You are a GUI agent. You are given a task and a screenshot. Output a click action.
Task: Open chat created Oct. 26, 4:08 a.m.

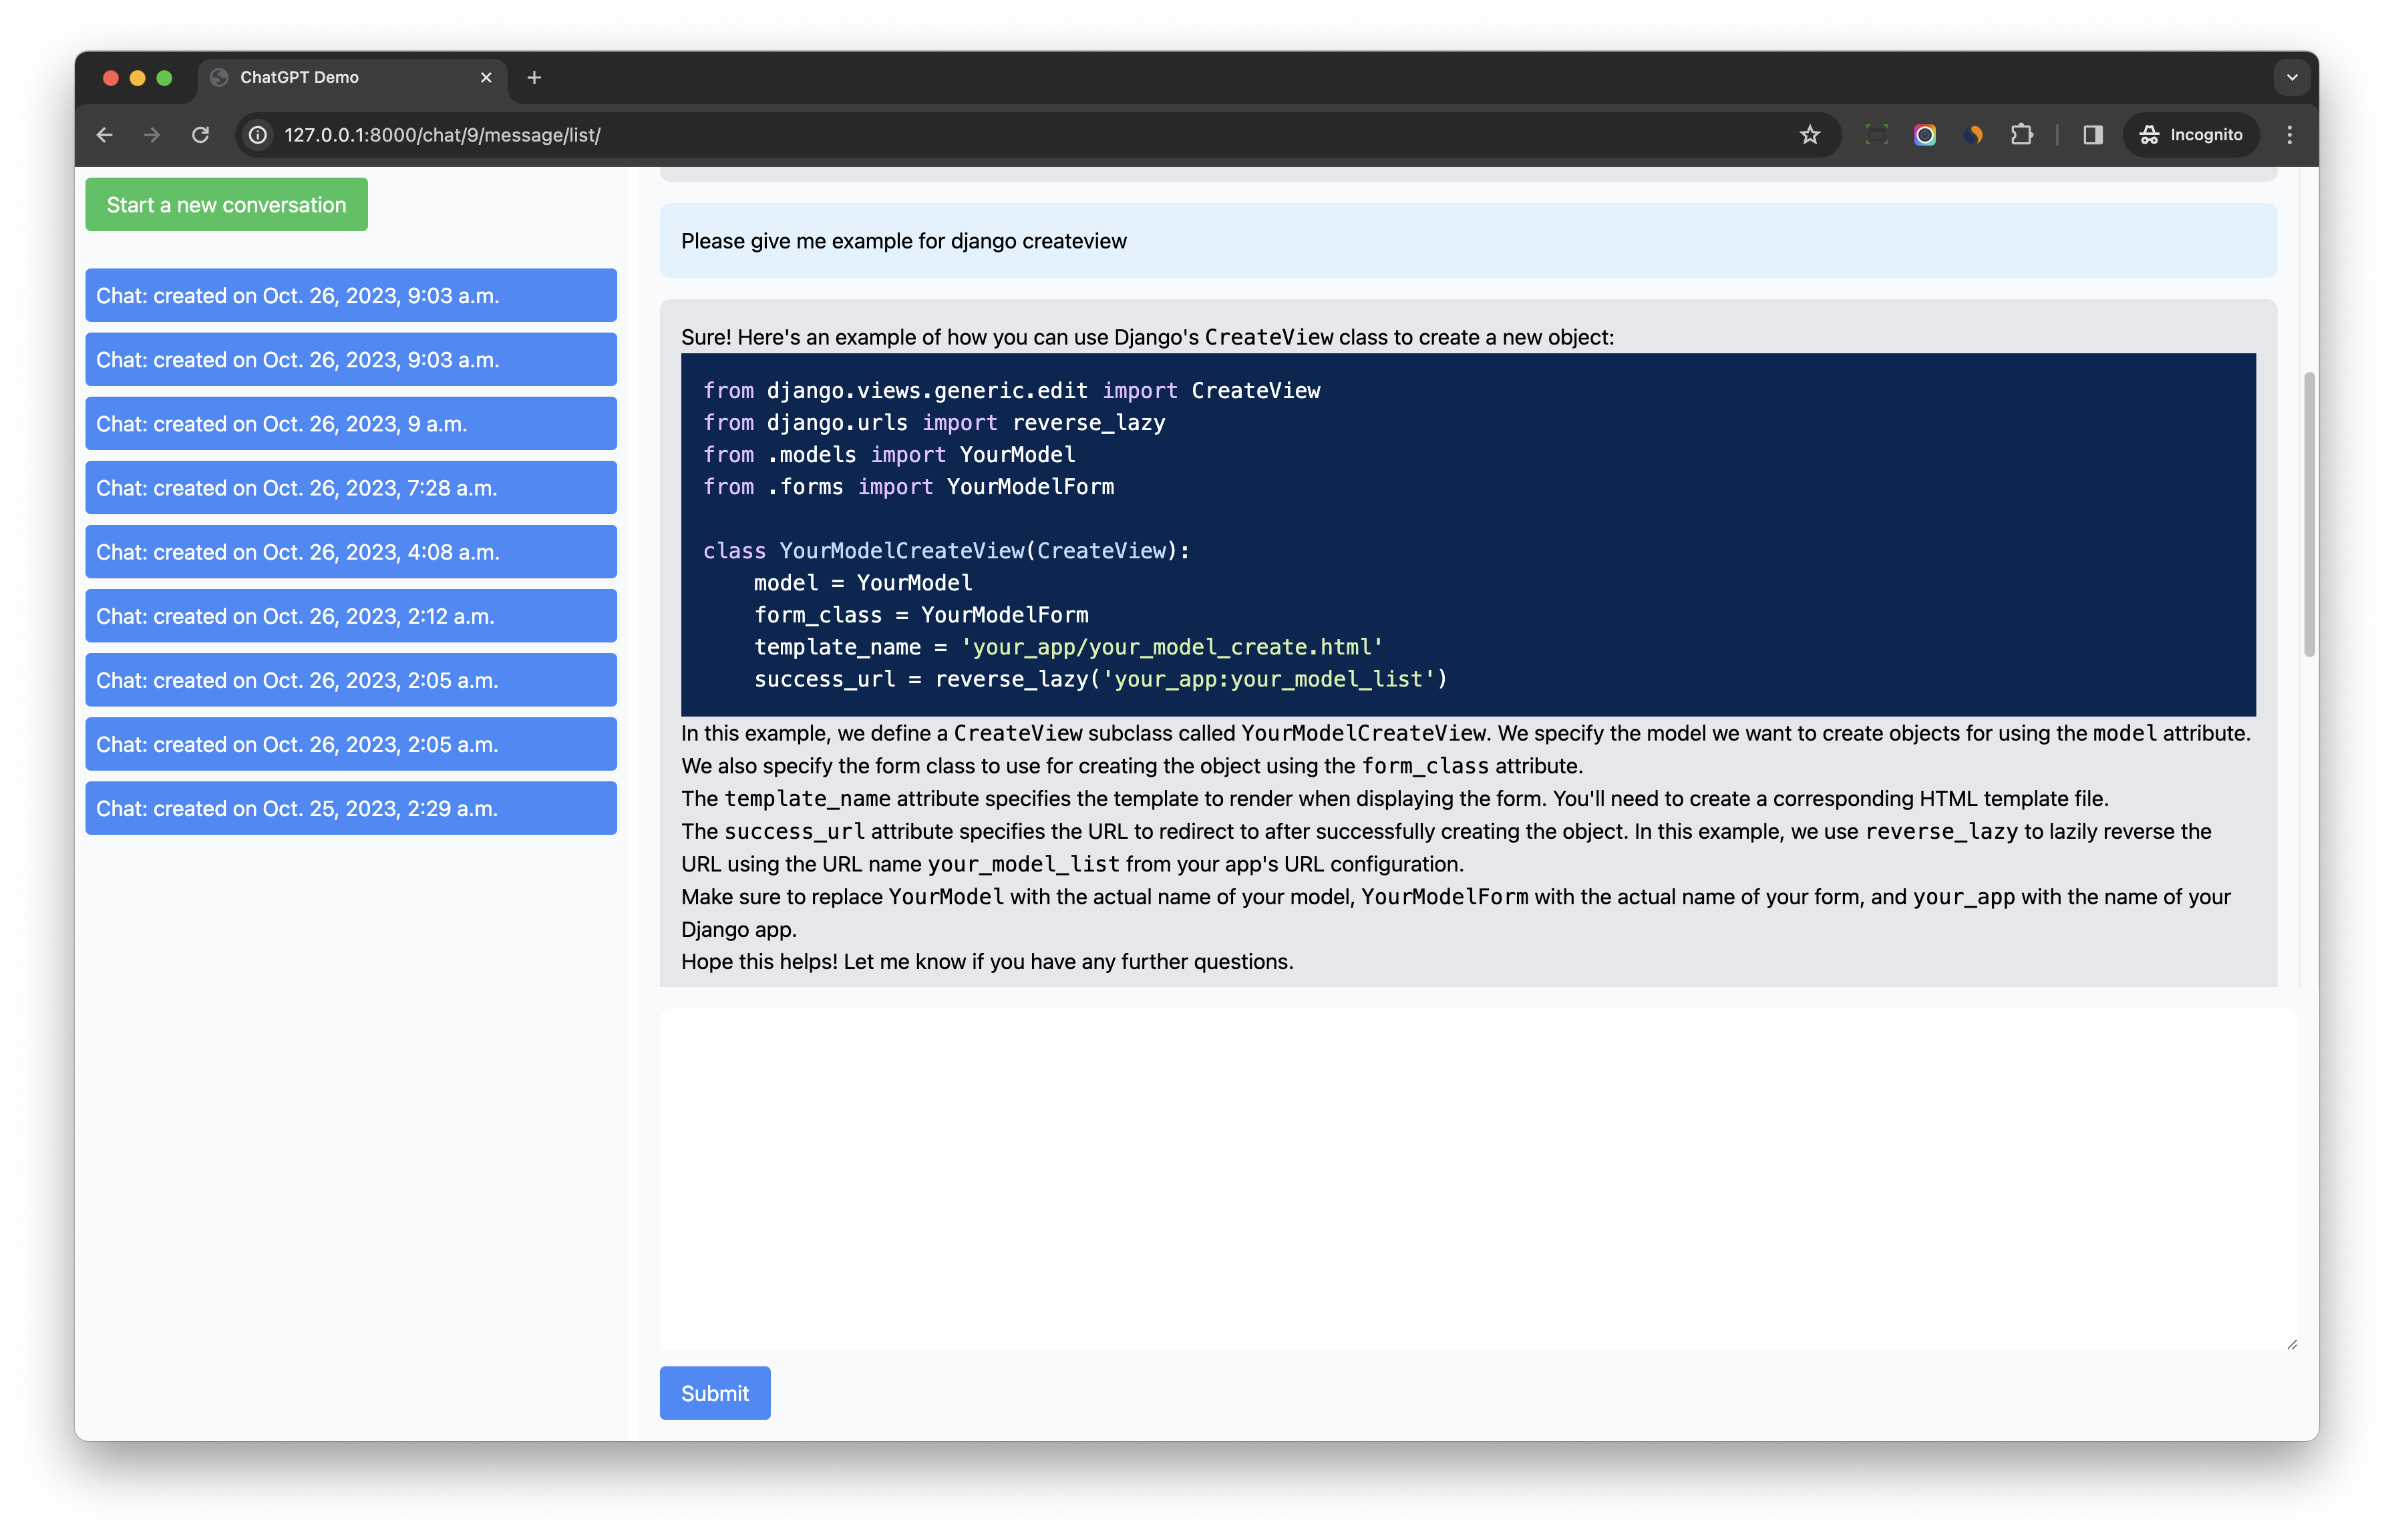(350, 552)
